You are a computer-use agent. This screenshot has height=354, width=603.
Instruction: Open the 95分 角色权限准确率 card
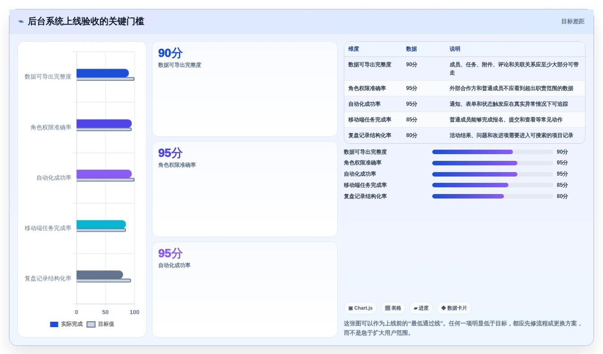(x=245, y=189)
